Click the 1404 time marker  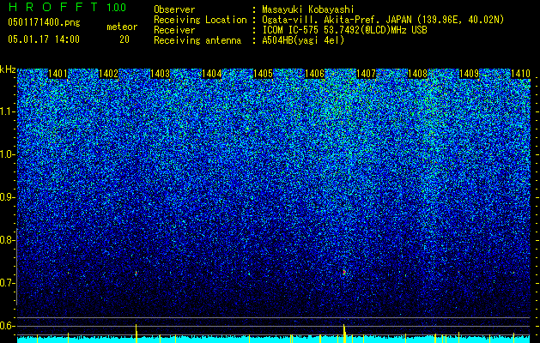[211, 74]
